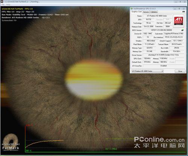The image size is (188, 156).
Task: Click the GPU field showing RV770
Action: [x=149, y=19]
